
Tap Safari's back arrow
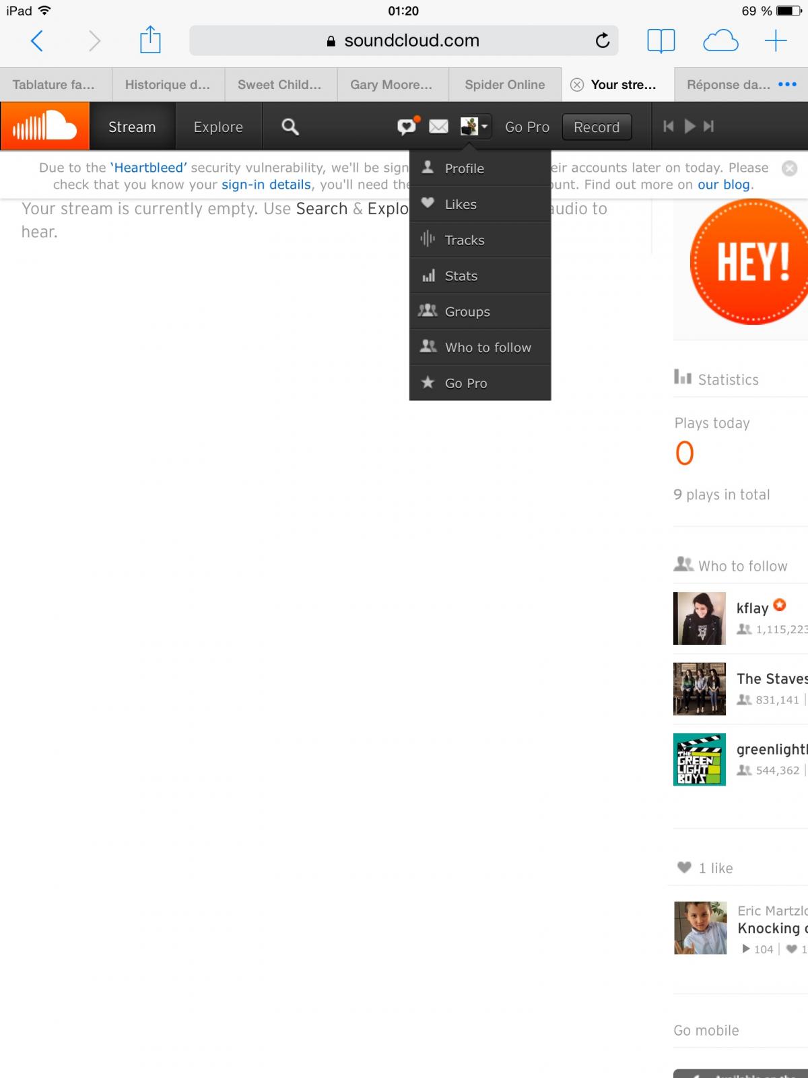[x=37, y=41]
